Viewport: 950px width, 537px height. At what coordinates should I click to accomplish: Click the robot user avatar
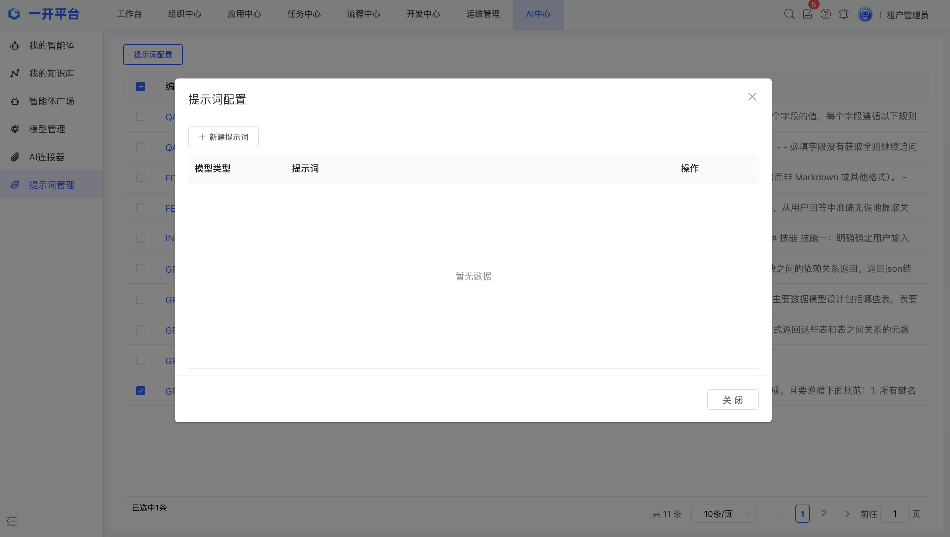(865, 14)
